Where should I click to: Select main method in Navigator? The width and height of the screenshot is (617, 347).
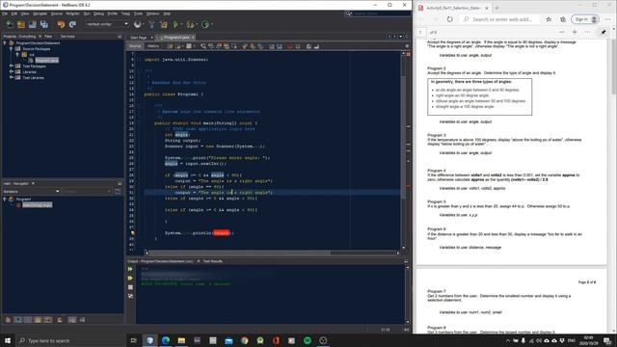tap(37, 205)
